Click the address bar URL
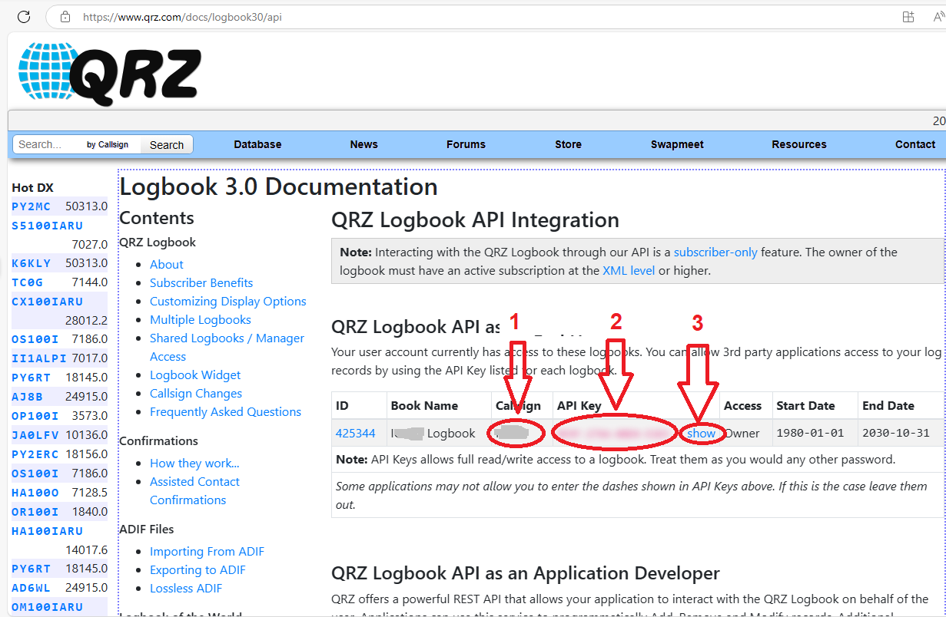Image resolution: width=946 pixels, height=617 pixels. pos(182,16)
